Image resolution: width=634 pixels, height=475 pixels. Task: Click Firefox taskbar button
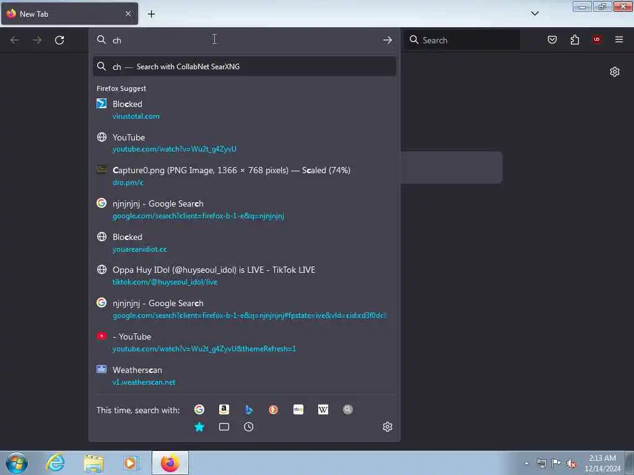point(170,463)
